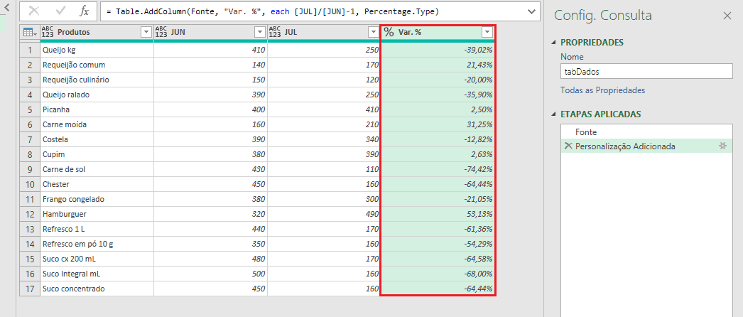
Task: Click the Picanha cell
Action: click(97, 109)
